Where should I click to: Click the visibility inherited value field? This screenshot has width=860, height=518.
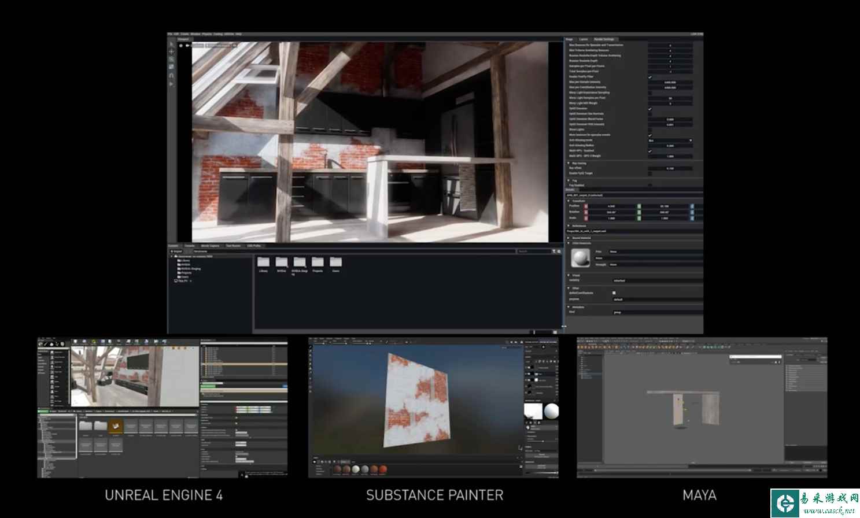click(658, 281)
